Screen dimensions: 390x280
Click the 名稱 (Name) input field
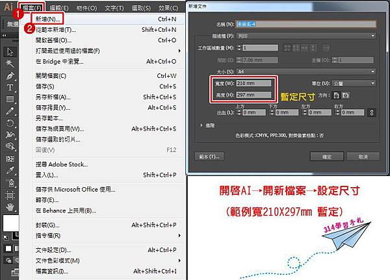tap(306, 24)
